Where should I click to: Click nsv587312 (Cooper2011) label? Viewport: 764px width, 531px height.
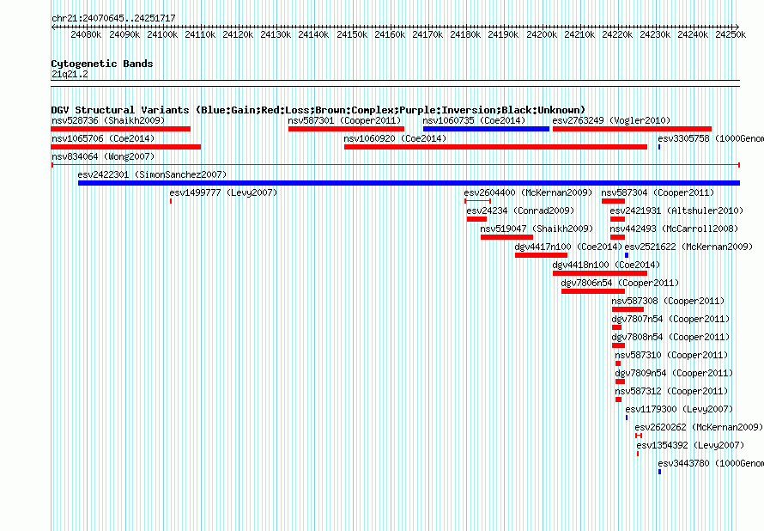coord(671,391)
